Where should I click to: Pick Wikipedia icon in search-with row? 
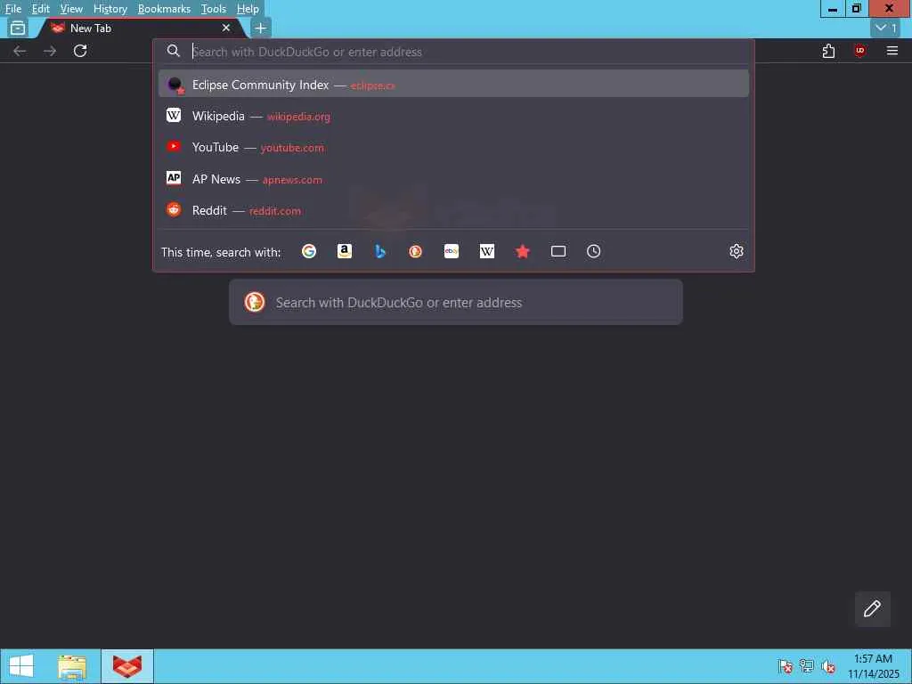point(487,251)
